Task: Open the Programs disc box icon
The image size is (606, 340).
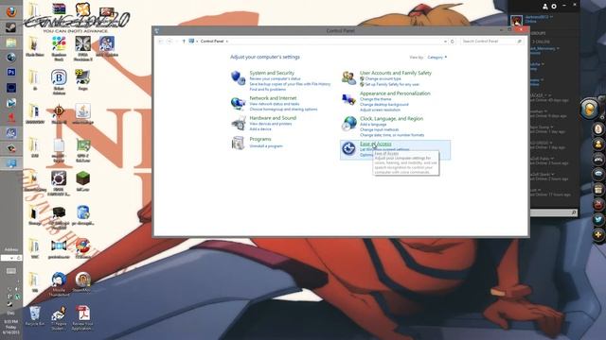Action: pos(238,143)
